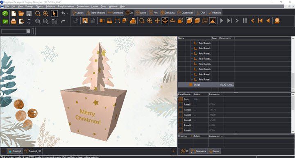The width and height of the screenshot is (295, 158).
Task: Expand the empty combo box dropdown arrow
Action: 28,31
